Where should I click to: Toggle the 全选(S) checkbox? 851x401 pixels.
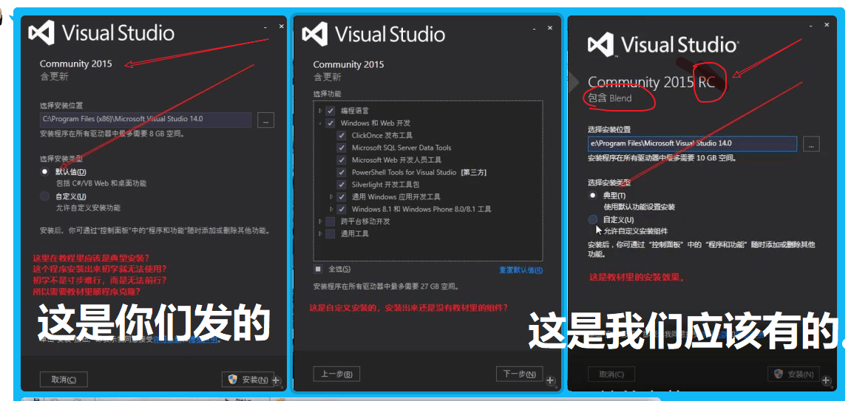pos(317,269)
